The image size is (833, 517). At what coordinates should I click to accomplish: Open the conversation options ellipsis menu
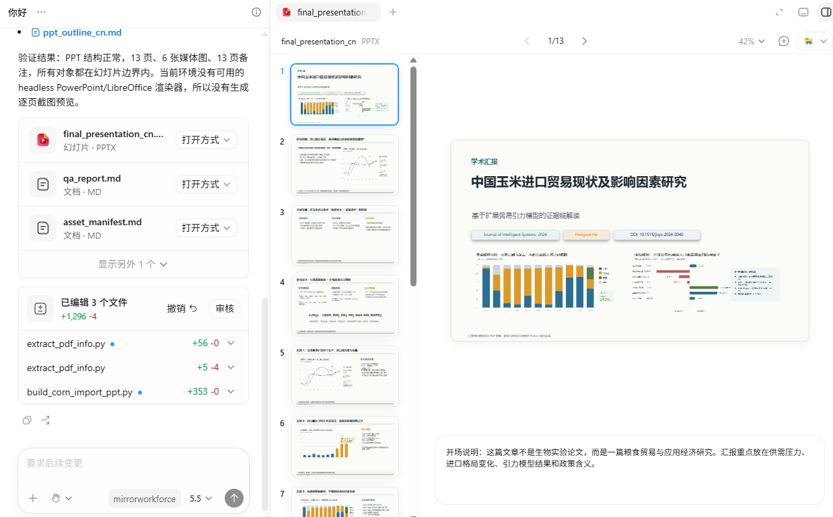click(42, 12)
